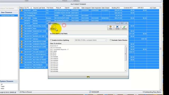This screenshot has height=95, width=169.
Task: Sort by Policy # column header
Action: click(x=58, y=8)
